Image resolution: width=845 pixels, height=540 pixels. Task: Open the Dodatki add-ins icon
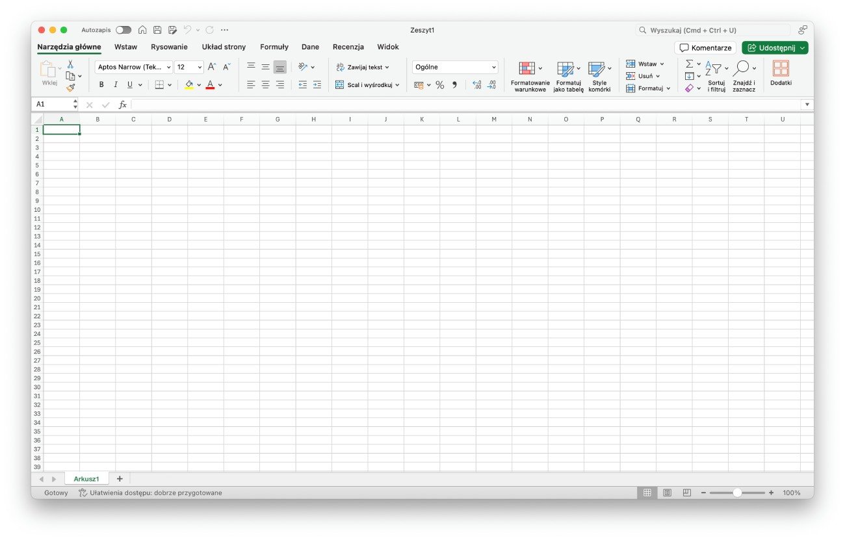[781, 68]
